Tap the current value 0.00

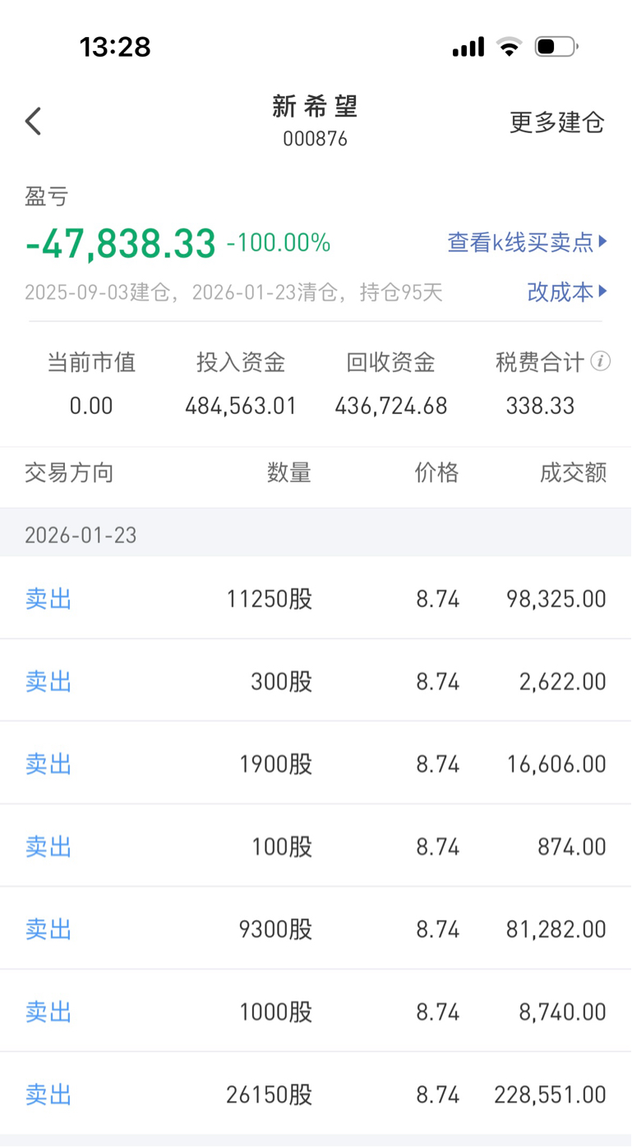[x=91, y=406]
